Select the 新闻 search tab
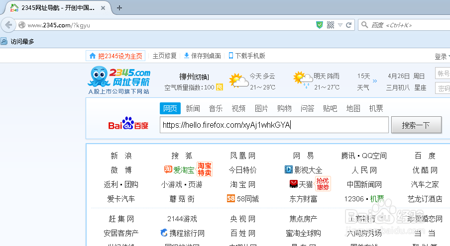Viewport: 450px width, 246px height. pos(193,108)
